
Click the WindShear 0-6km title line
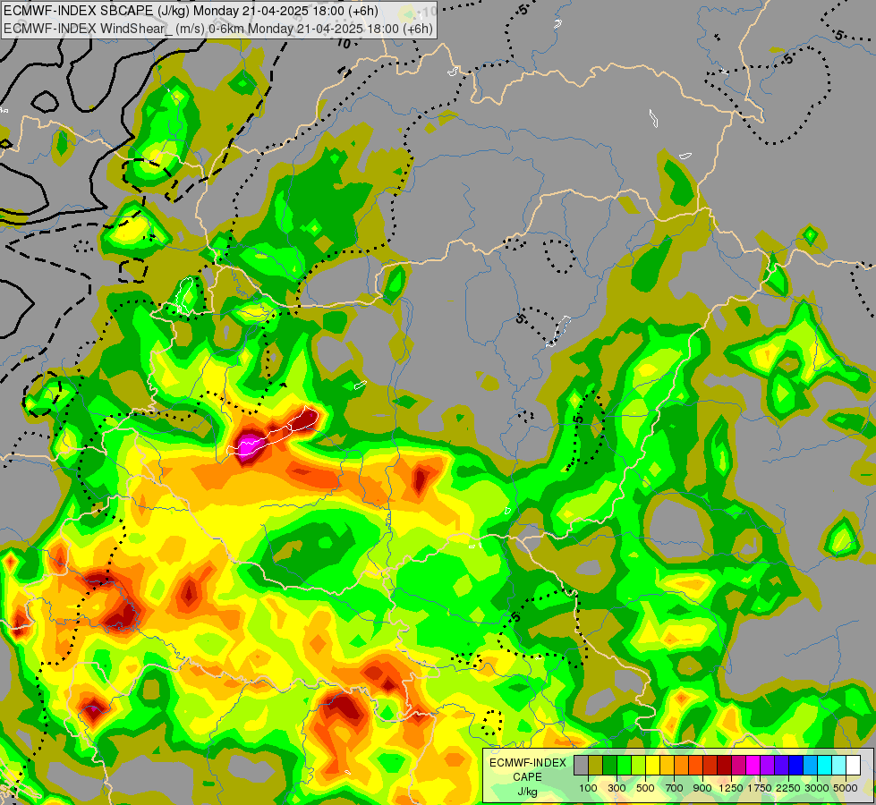point(218,29)
